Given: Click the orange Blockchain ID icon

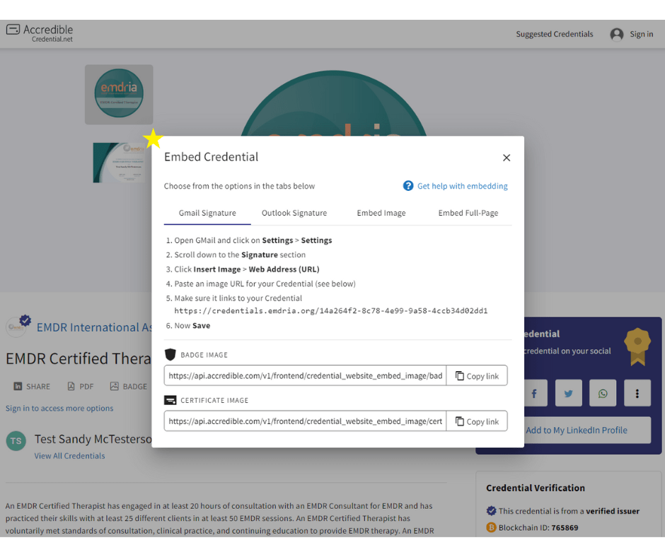Looking at the screenshot, I should [491, 527].
